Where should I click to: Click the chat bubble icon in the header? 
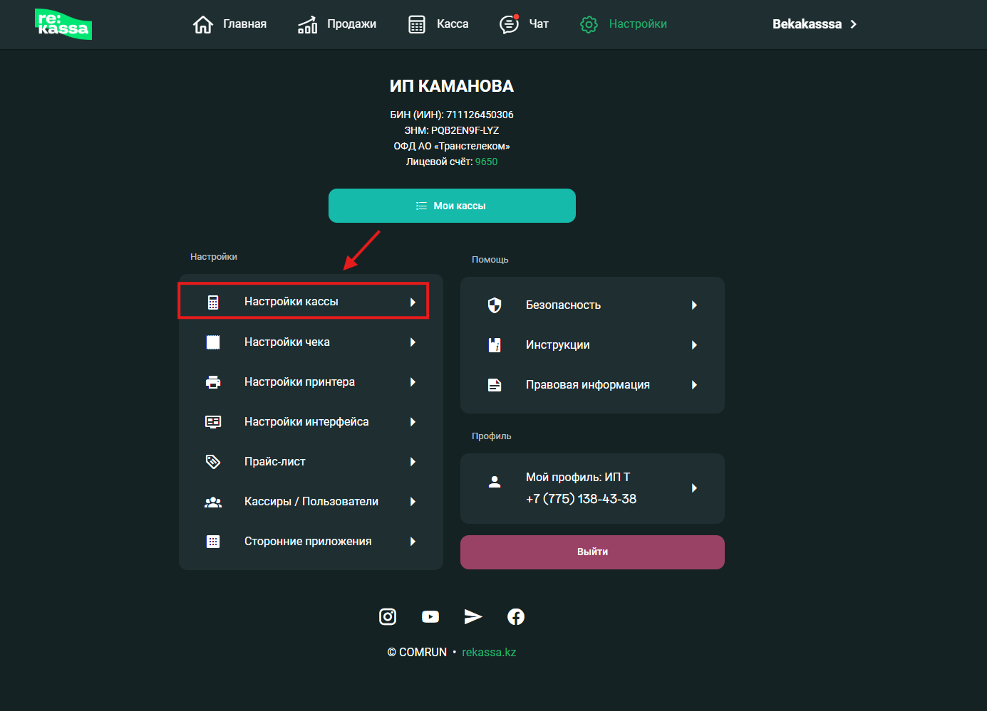pyautogui.click(x=509, y=24)
